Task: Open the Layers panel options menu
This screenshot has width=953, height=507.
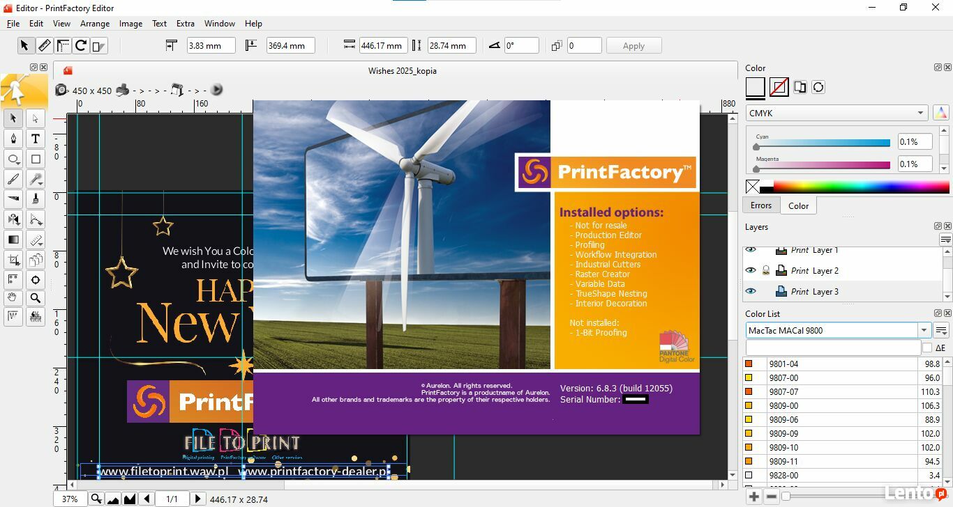Action: point(945,240)
